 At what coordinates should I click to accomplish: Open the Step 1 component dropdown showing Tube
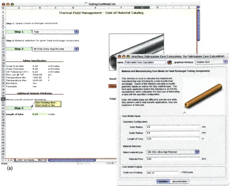(x=55, y=32)
